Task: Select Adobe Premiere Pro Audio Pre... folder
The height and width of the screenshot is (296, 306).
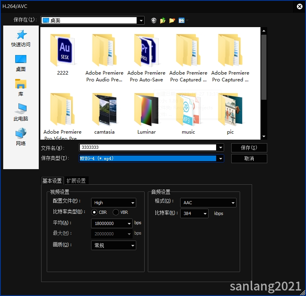Action: pyautogui.click(x=104, y=58)
